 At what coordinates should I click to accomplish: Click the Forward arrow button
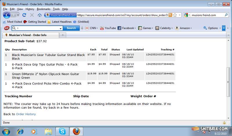(14, 15)
